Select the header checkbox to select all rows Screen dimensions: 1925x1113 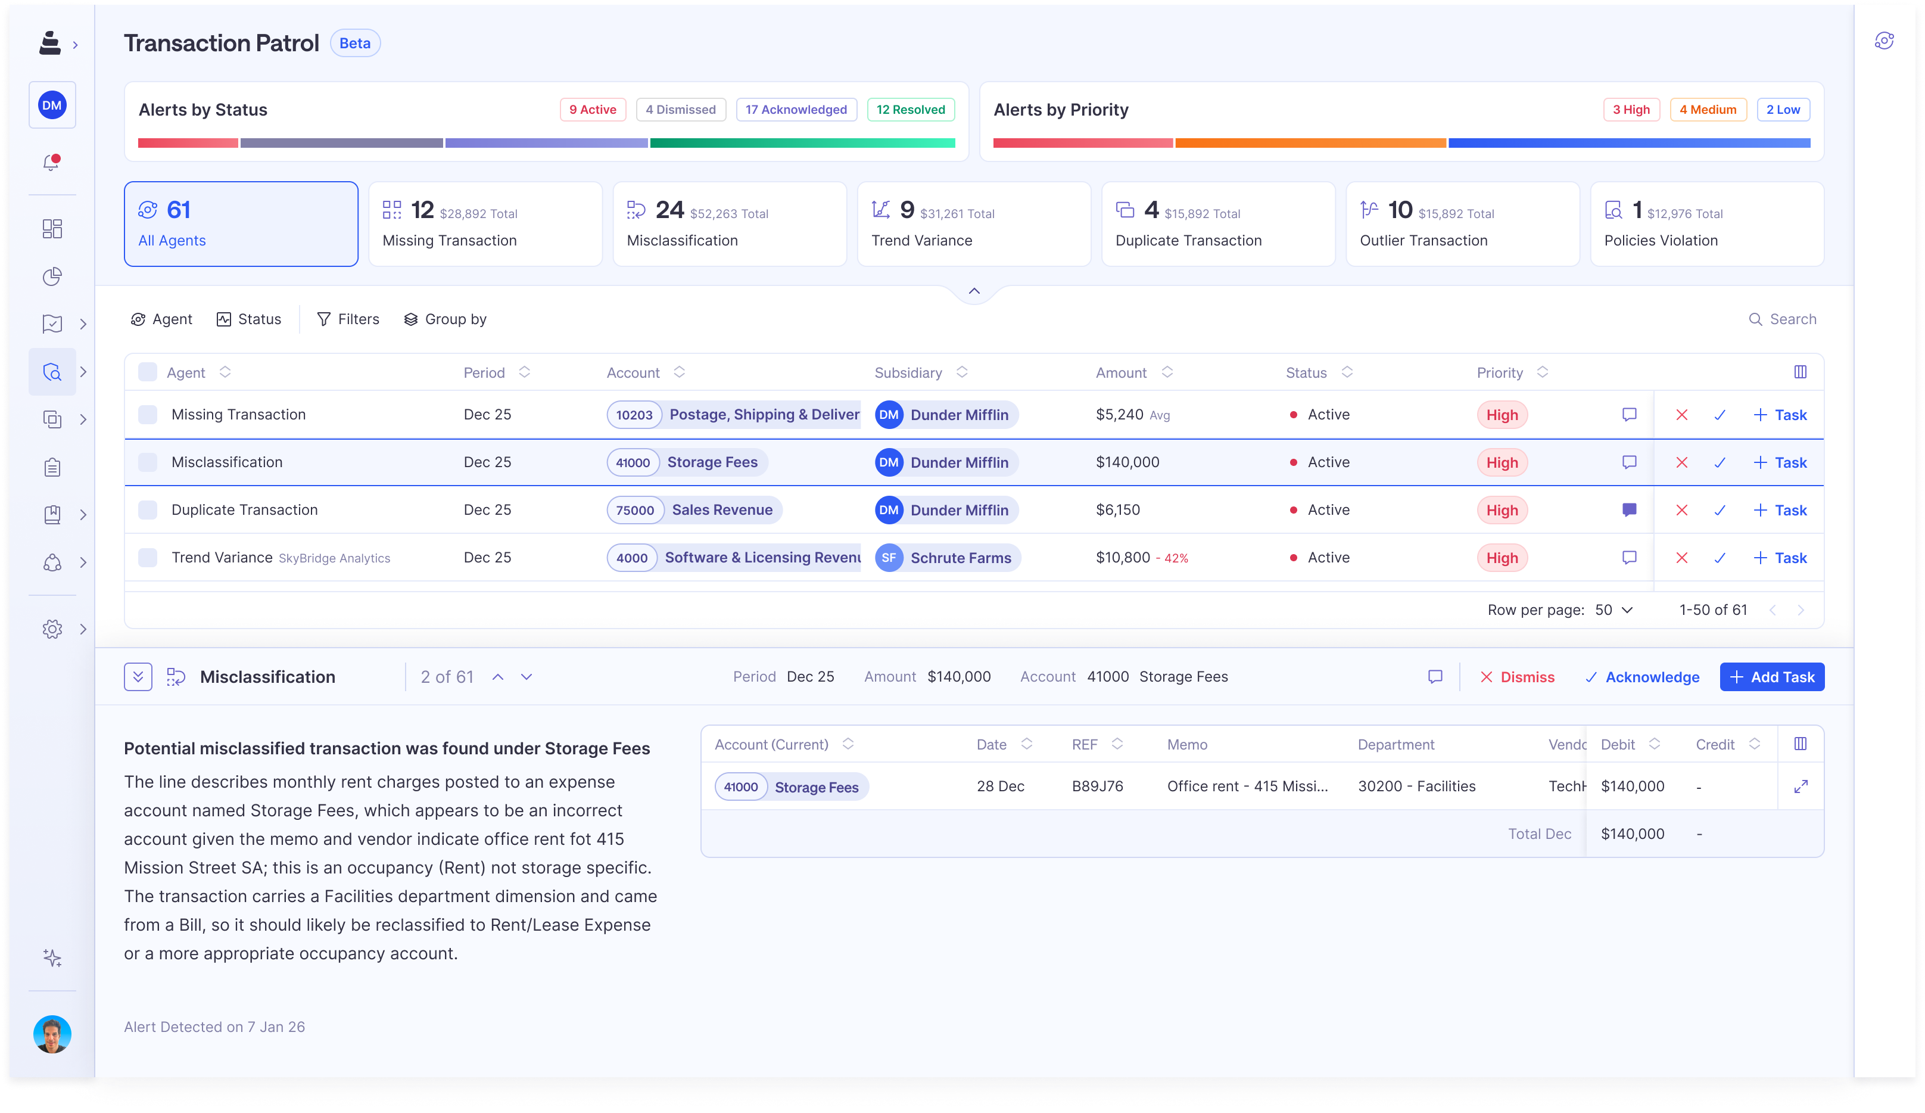148,372
